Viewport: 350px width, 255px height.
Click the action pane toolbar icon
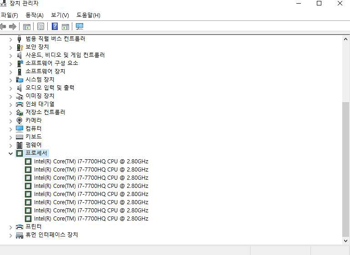pos(65,26)
